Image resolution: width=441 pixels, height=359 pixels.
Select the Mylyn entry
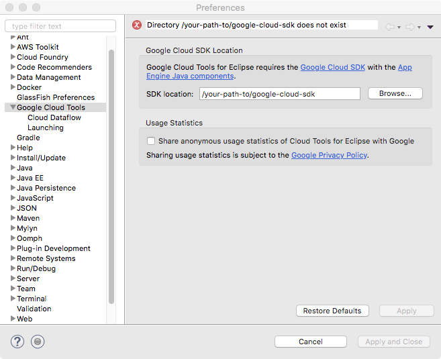point(27,228)
